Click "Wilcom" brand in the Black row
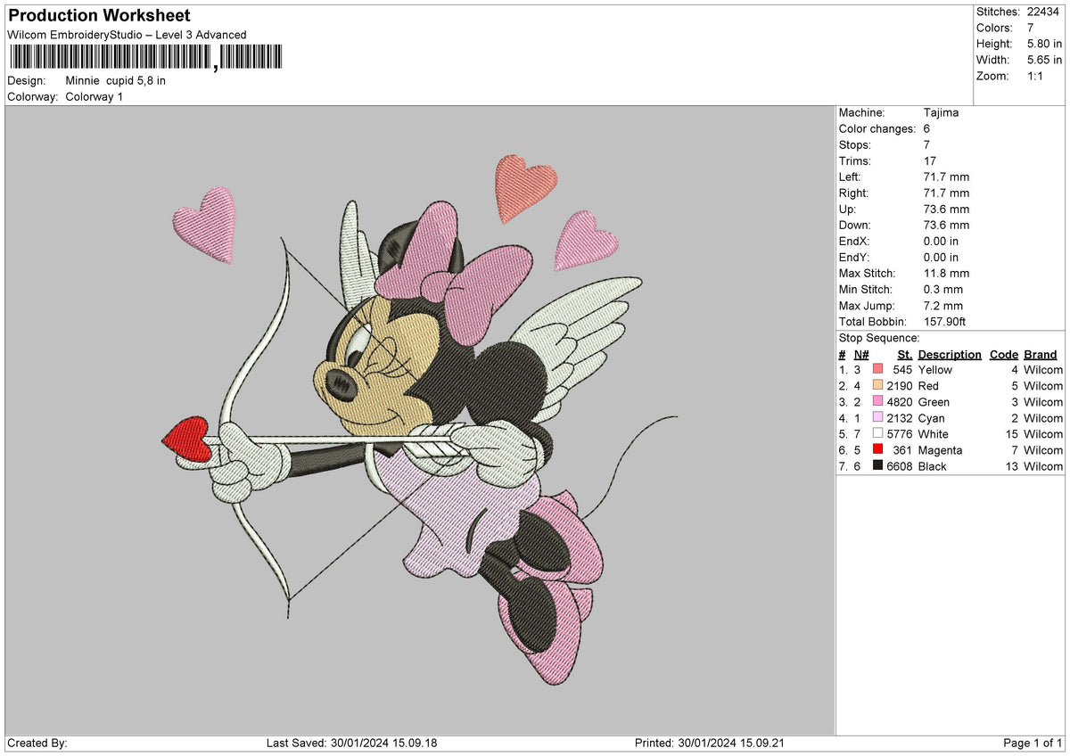The height and width of the screenshot is (756, 1070). 1043,466
